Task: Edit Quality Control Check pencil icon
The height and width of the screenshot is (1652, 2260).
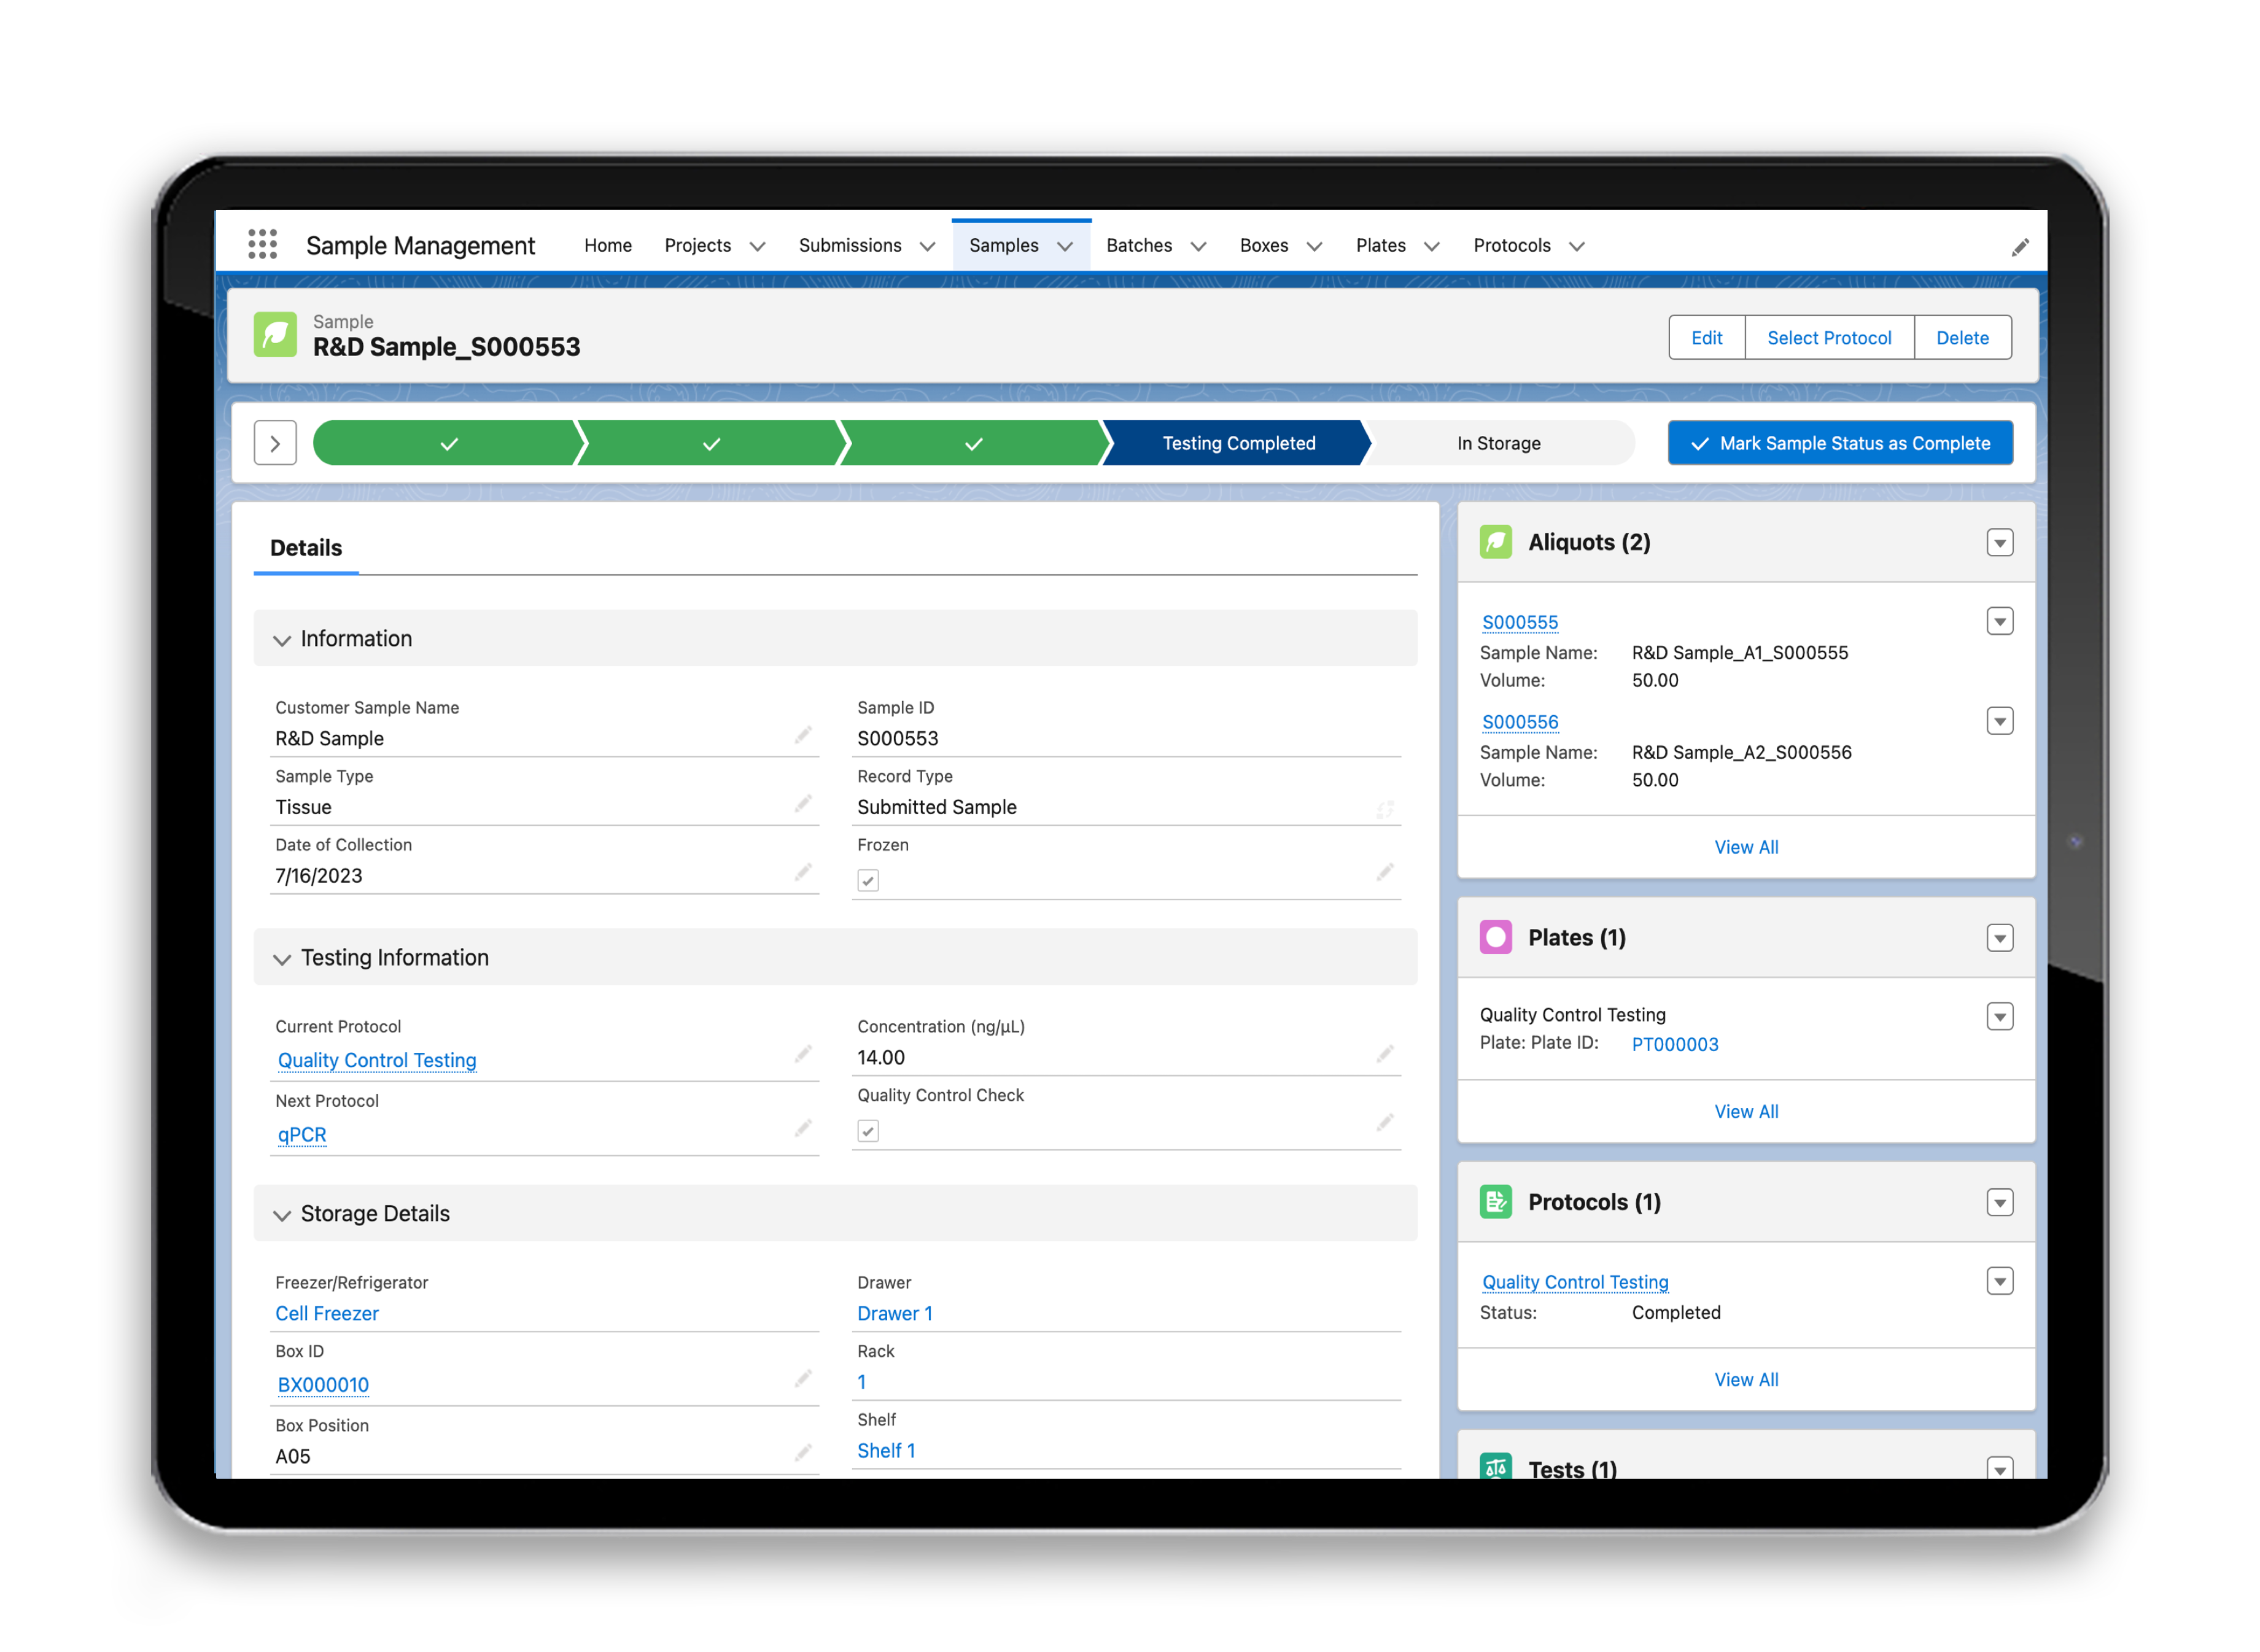Action: pyautogui.click(x=1384, y=1123)
